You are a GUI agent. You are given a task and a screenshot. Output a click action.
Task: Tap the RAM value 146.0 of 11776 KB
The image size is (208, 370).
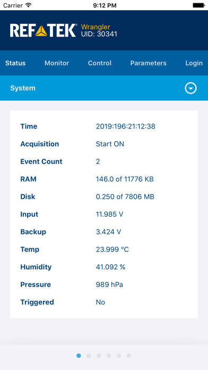click(x=125, y=179)
